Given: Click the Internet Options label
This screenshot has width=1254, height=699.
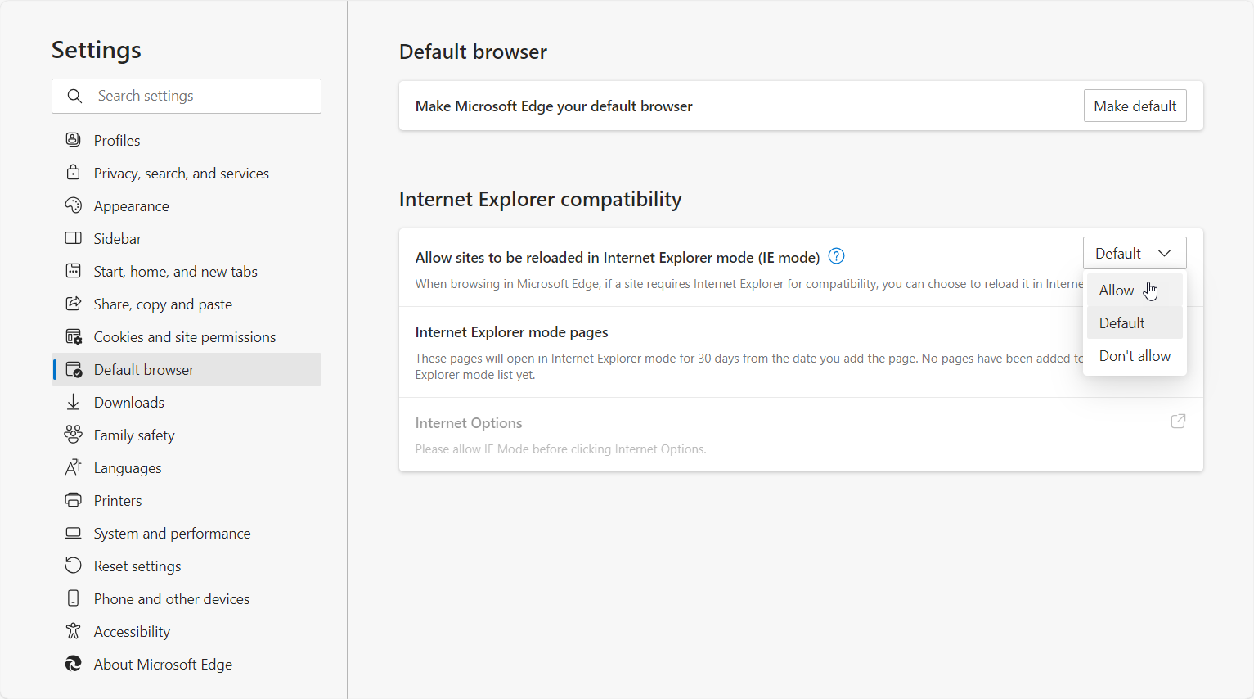Looking at the screenshot, I should pyautogui.click(x=469, y=423).
